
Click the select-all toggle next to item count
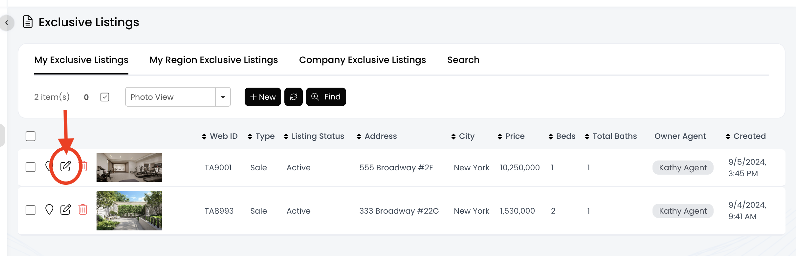click(105, 97)
